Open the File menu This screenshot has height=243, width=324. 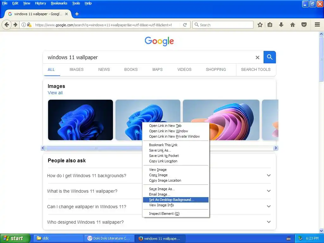pyautogui.click(x=5, y=3)
